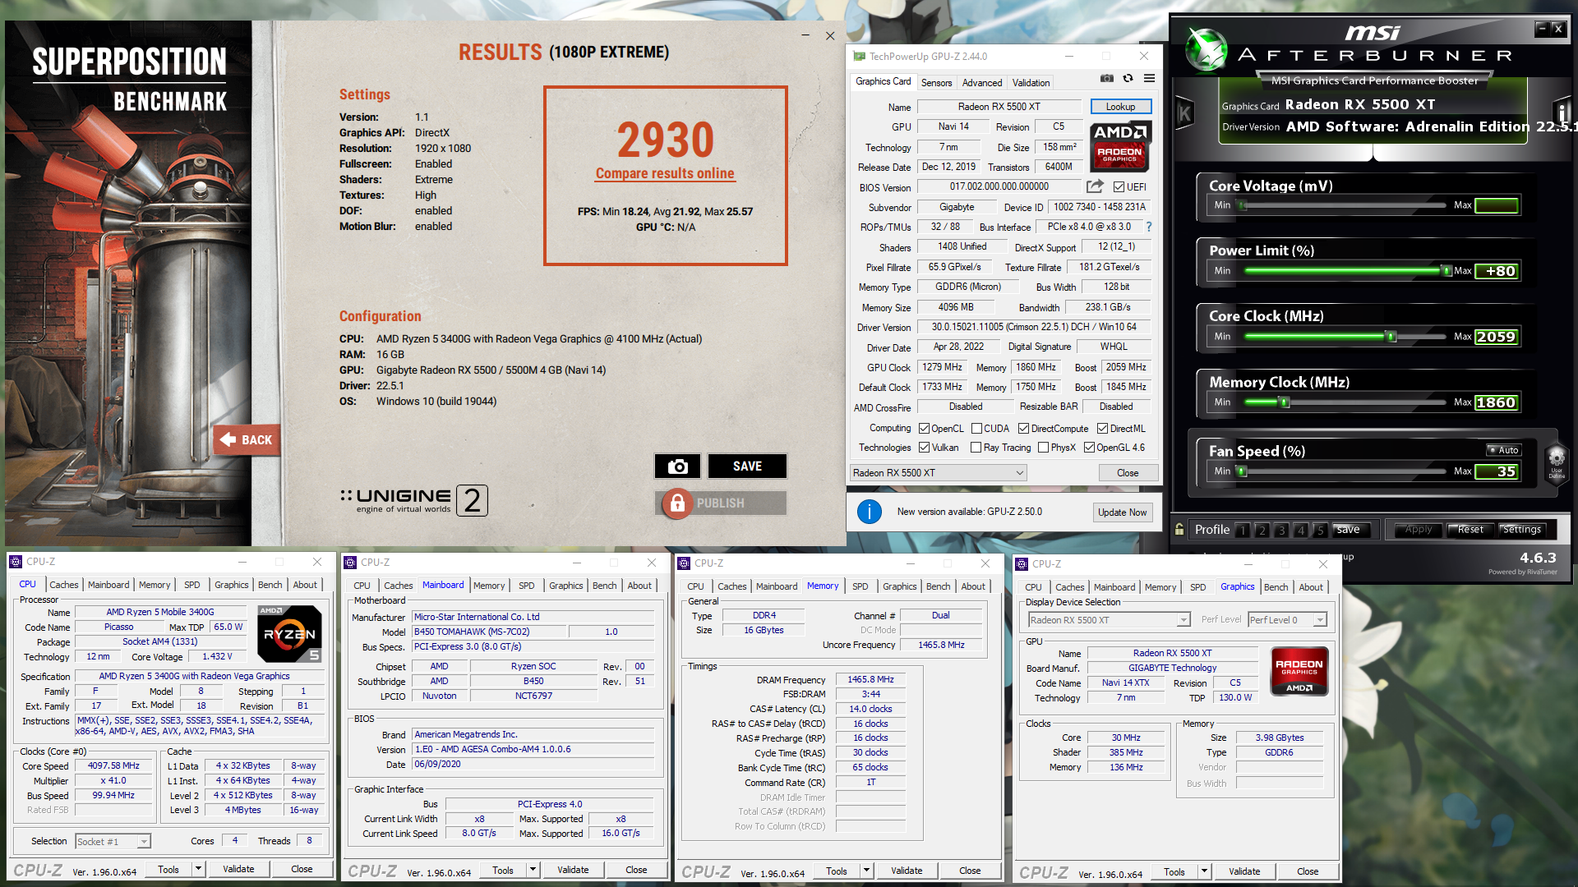The height and width of the screenshot is (887, 1578).
Task: Click the Superposition screenshot camera button
Action: click(x=677, y=466)
